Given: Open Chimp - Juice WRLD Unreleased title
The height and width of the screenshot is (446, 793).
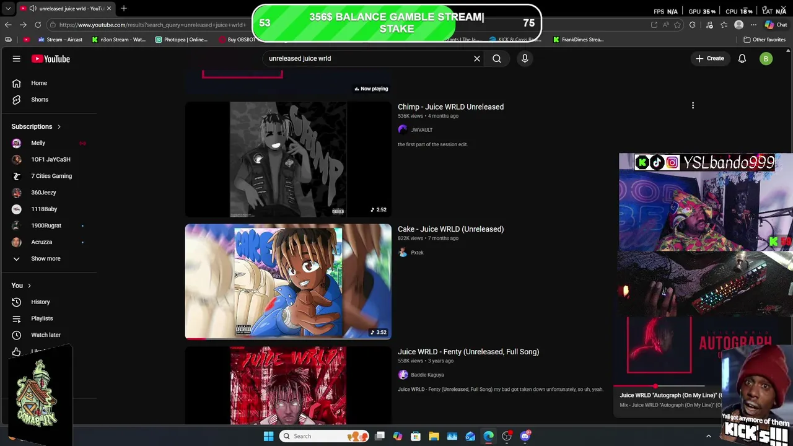Looking at the screenshot, I should (450, 107).
